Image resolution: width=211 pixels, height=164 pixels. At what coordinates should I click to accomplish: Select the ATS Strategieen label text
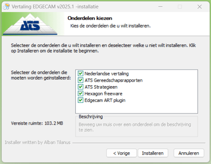(101, 87)
